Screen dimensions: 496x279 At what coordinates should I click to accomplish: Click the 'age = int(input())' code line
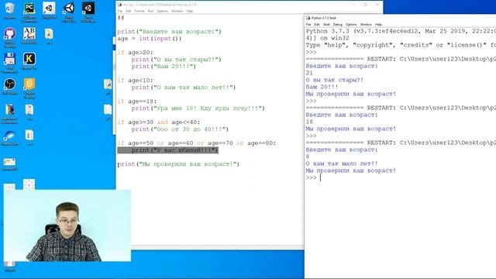pyautogui.click(x=150, y=39)
